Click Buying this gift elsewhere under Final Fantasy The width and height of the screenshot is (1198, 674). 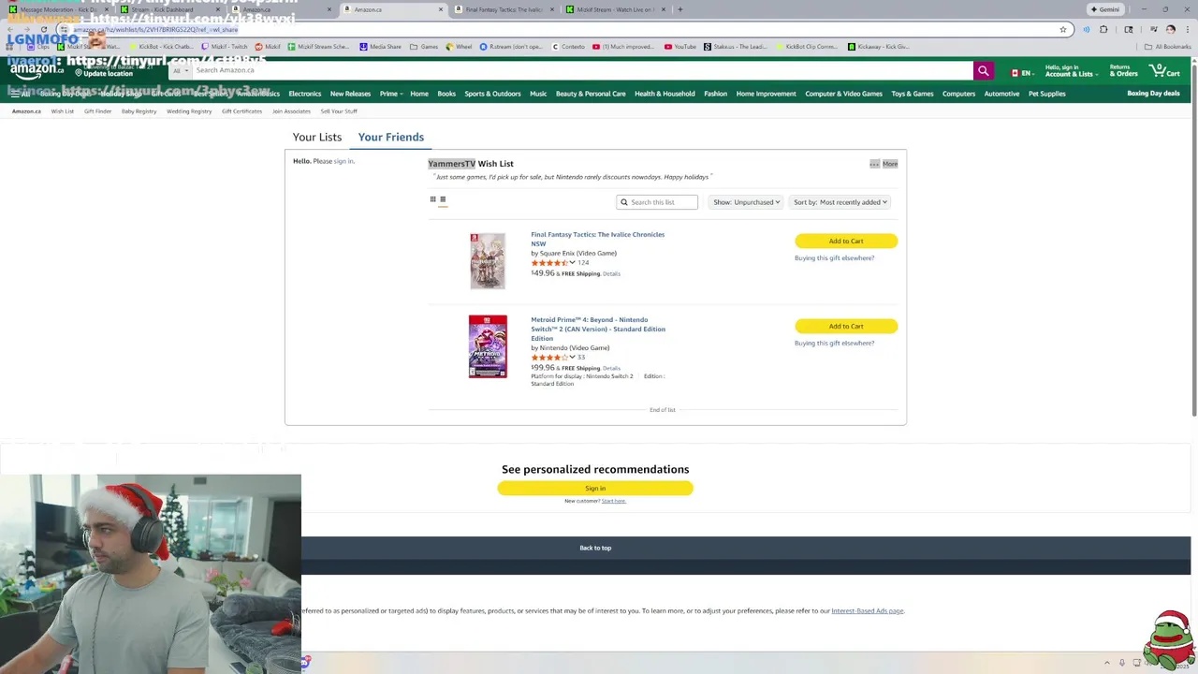(x=834, y=258)
